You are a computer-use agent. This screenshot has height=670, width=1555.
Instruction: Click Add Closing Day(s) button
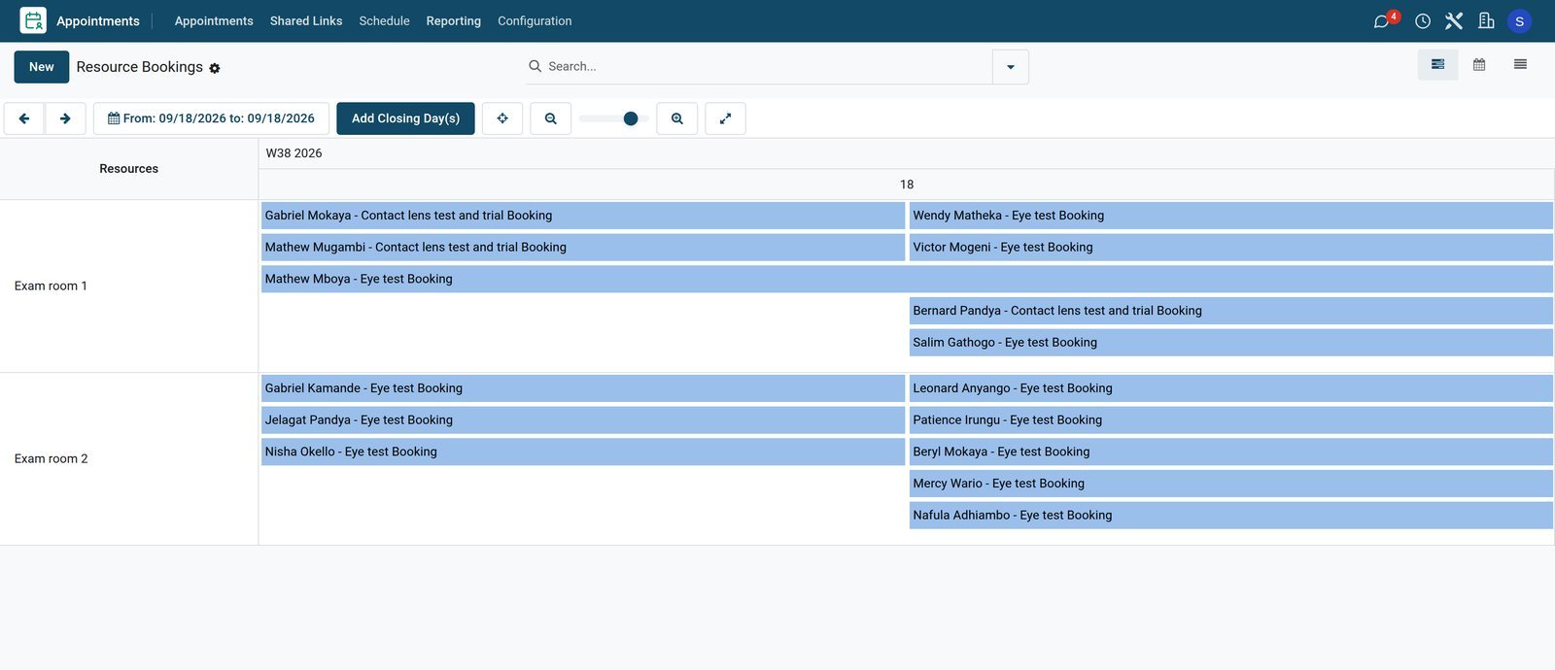(405, 118)
